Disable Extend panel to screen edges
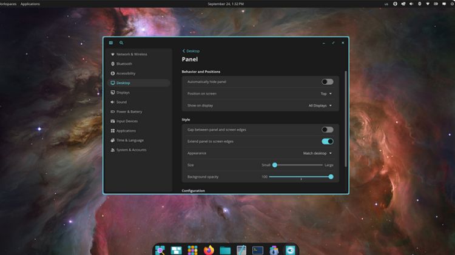This screenshot has height=255, width=455. click(x=327, y=142)
